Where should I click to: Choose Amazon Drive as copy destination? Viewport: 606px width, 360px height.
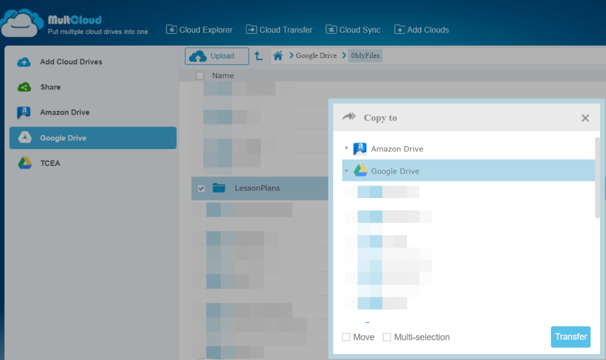(x=397, y=149)
